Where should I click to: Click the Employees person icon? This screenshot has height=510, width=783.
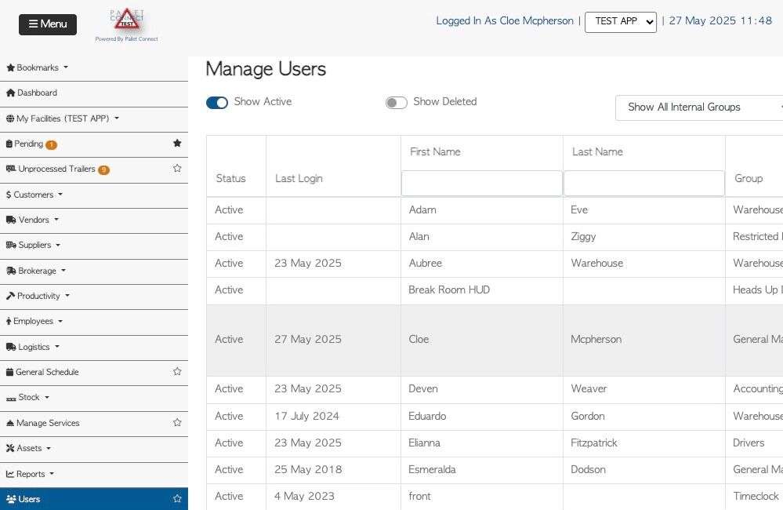point(9,322)
